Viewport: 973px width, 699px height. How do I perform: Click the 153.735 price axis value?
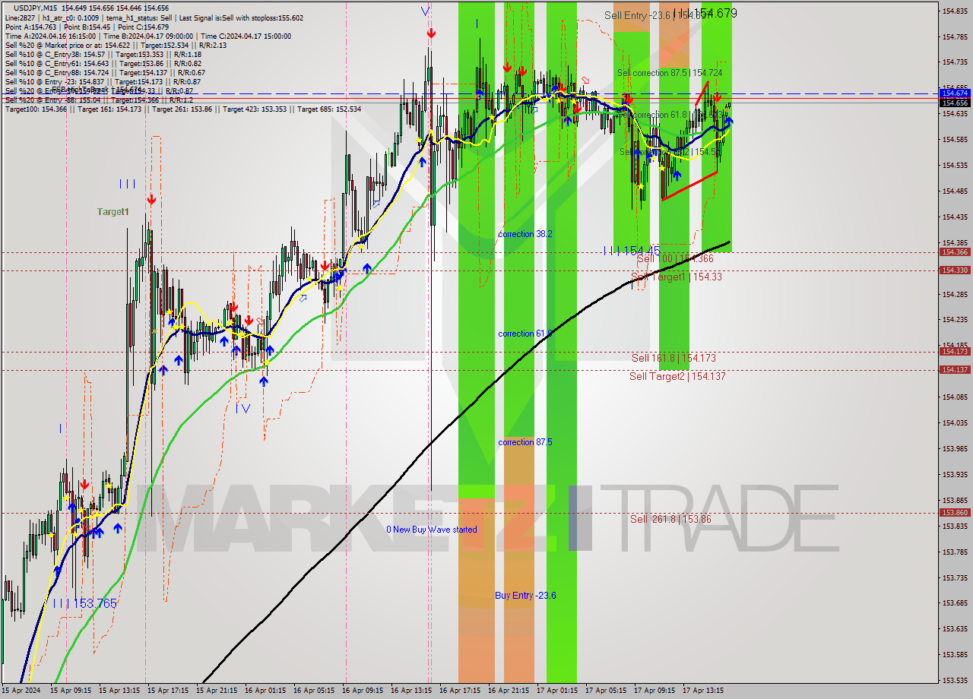(x=955, y=577)
